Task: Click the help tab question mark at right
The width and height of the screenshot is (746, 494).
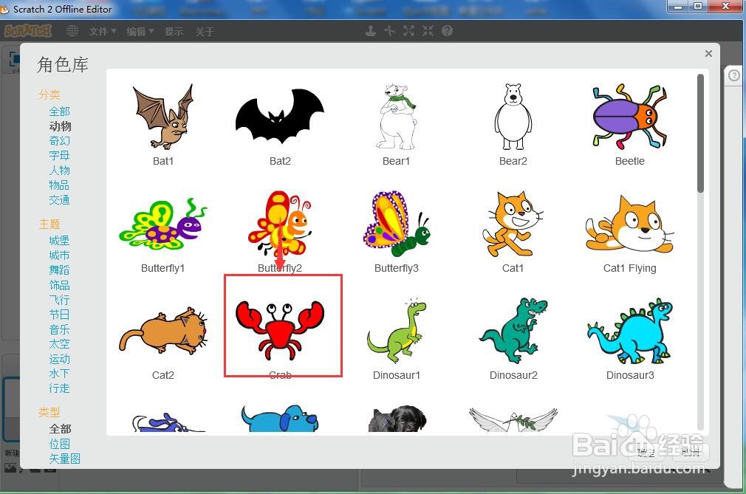Action: [734, 75]
